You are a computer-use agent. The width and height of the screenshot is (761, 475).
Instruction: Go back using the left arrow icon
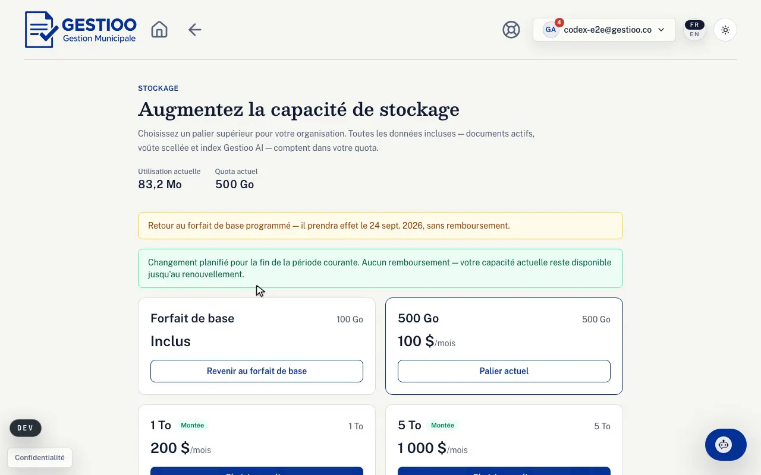[x=195, y=30]
